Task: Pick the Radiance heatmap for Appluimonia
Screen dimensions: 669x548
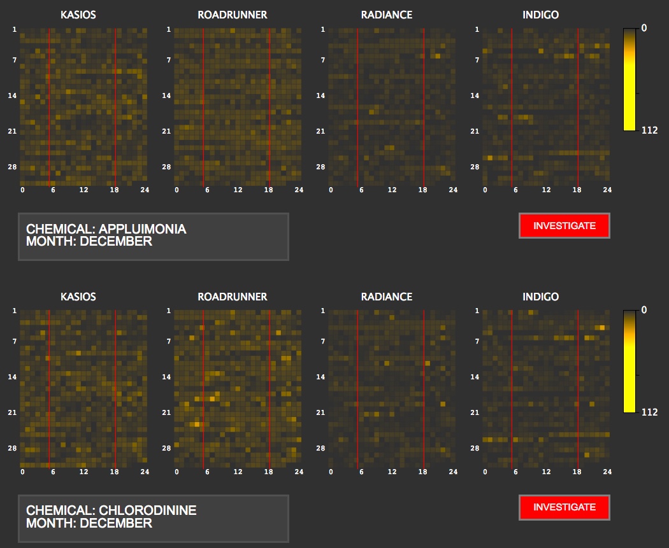Action: click(392, 106)
